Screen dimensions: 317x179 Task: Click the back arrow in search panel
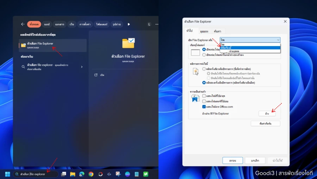coord(23,24)
